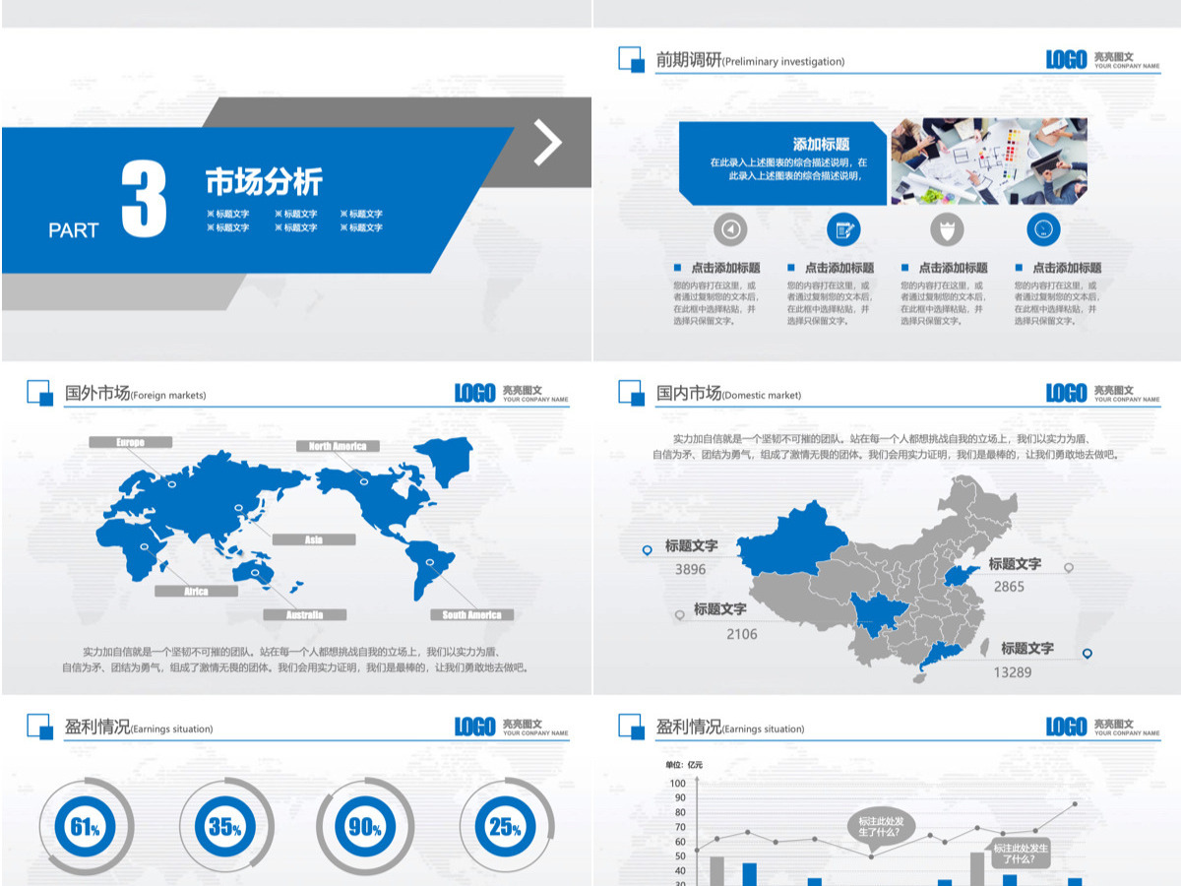This screenshot has width=1181, height=886.
Task: Click the blue Xinjiang region on the China map
Action: point(791,539)
